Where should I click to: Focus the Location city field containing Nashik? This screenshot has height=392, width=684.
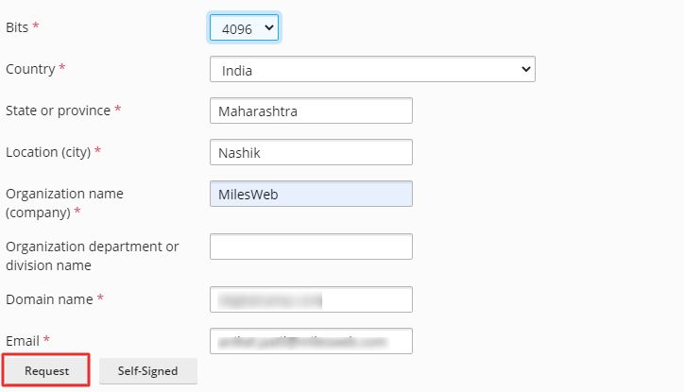(311, 152)
